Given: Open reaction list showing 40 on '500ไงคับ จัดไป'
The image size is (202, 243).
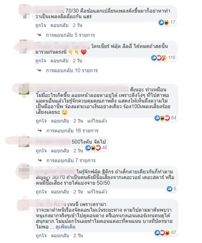Looking at the screenshot, I should click(x=96, y=148).
